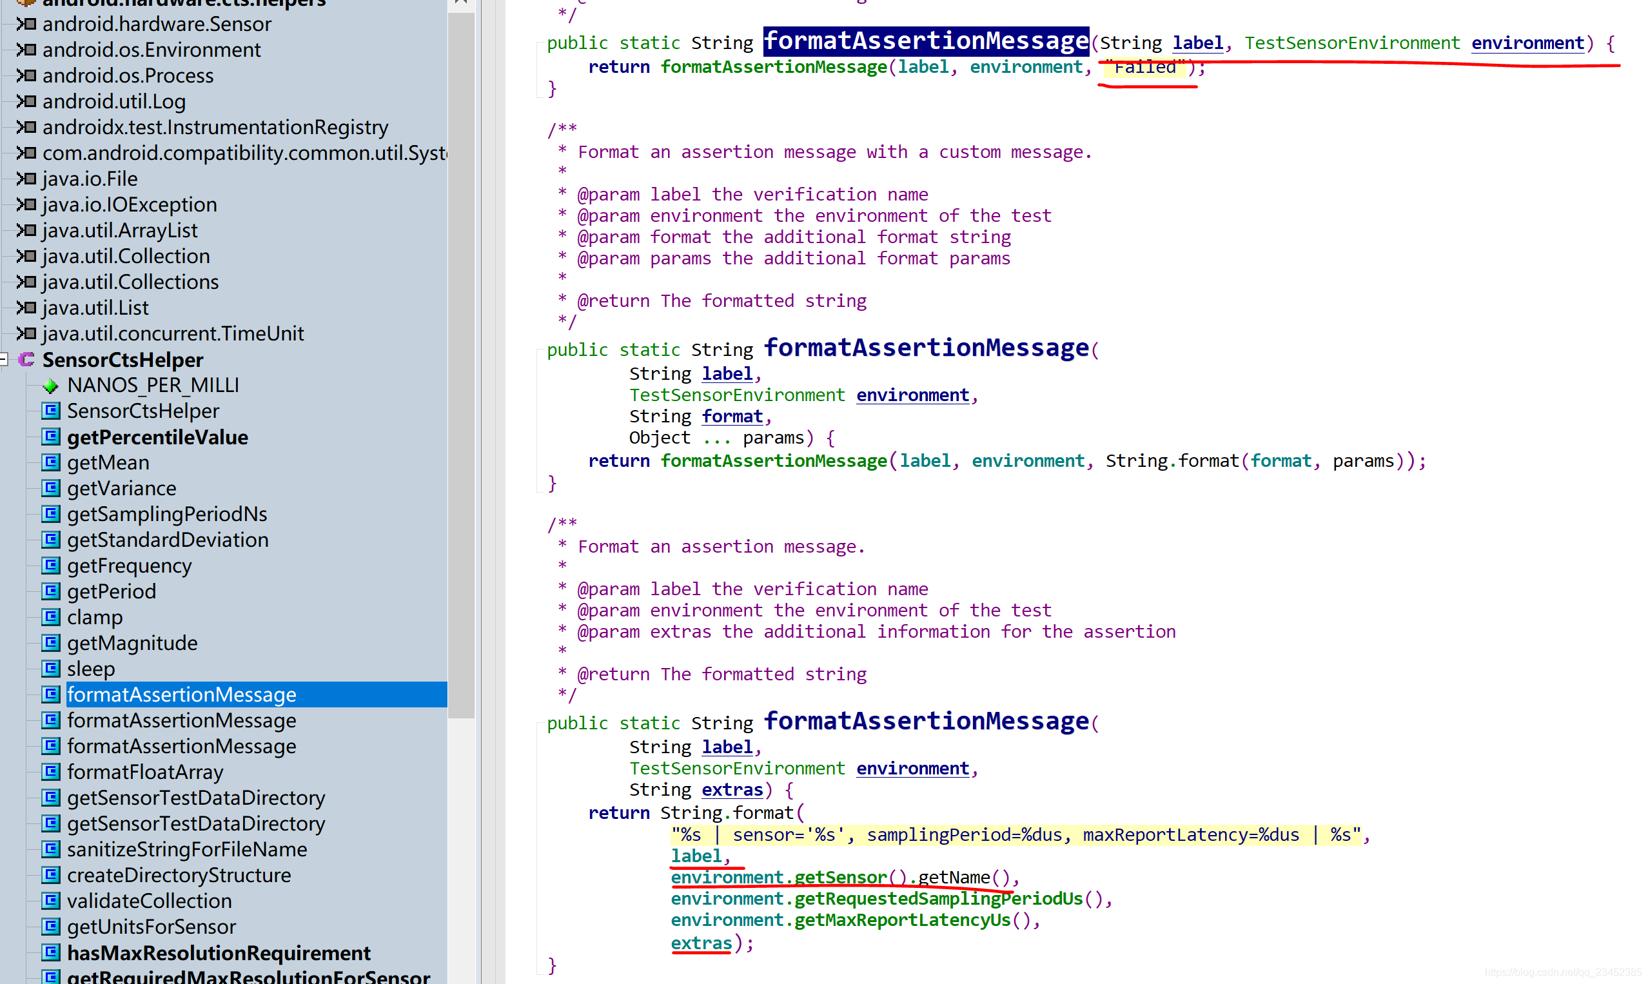Click the highlighted formatAssertionMessage method name
The image size is (1648, 984).
925,41
